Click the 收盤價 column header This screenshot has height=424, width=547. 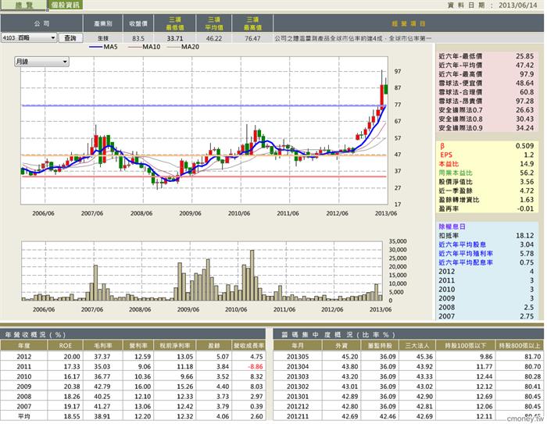click(138, 23)
